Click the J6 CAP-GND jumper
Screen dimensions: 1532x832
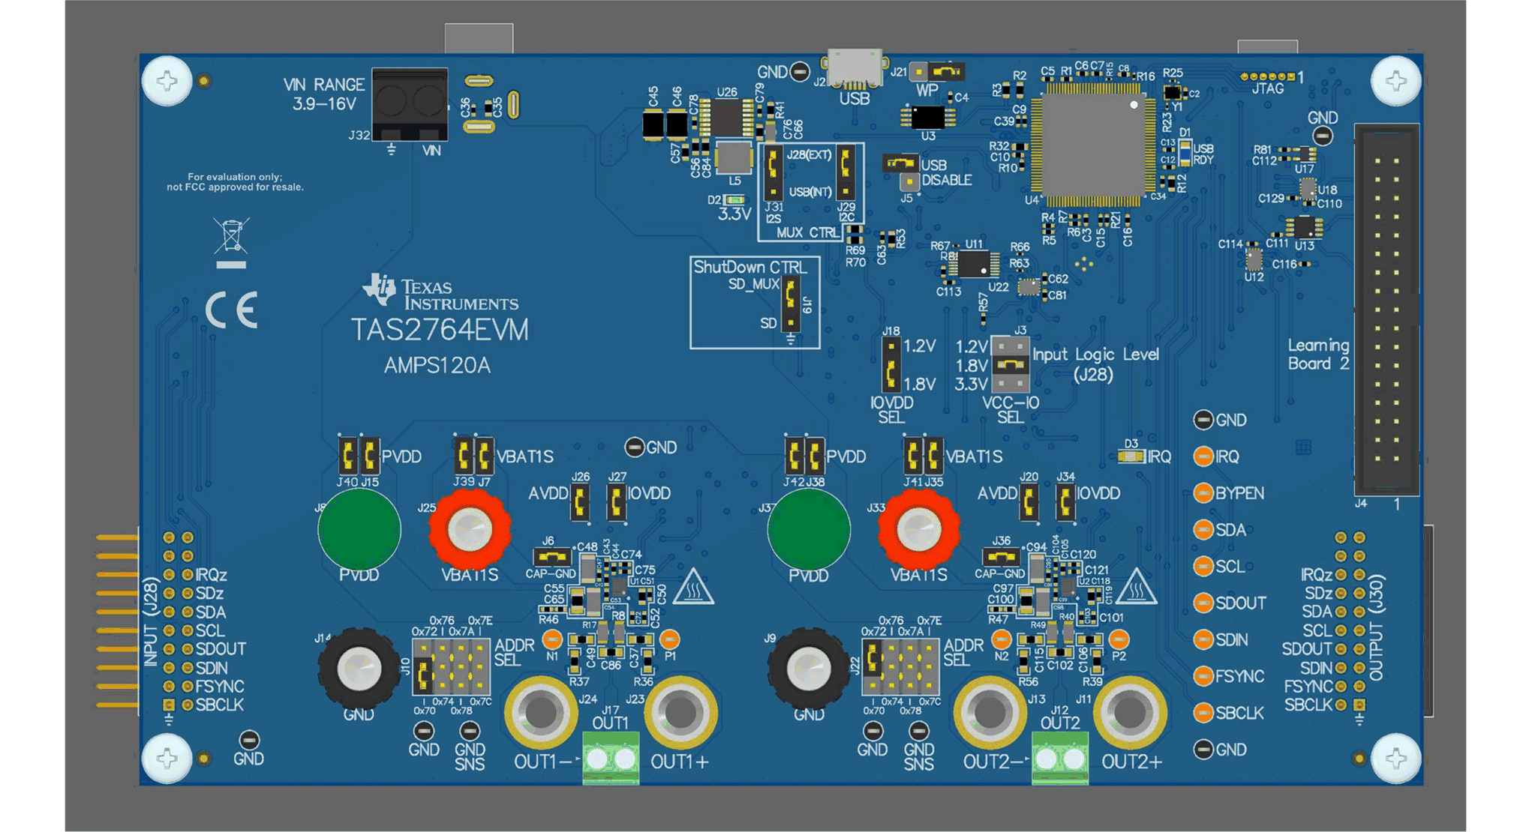coord(552,557)
